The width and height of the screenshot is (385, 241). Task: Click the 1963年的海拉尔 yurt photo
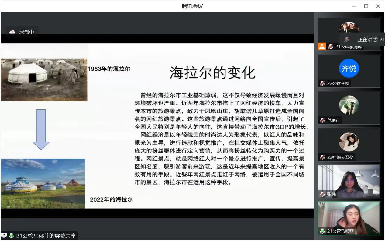[44, 73]
